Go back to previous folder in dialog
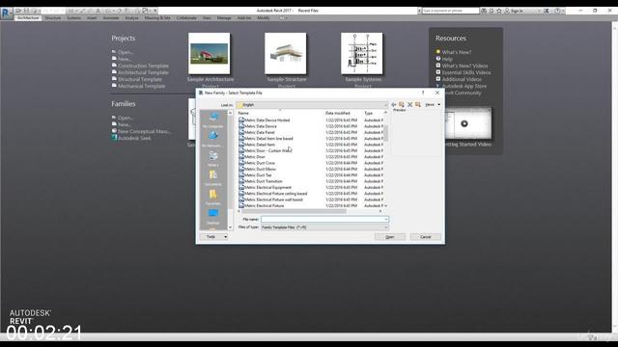This screenshot has height=347, width=618. pyautogui.click(x=393, y=105)
